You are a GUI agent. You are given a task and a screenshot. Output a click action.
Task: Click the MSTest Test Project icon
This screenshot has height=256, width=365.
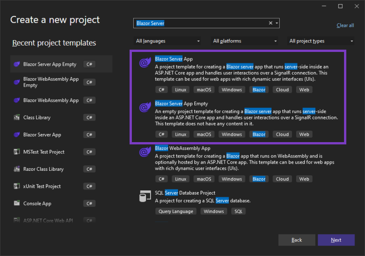(17, 152)
